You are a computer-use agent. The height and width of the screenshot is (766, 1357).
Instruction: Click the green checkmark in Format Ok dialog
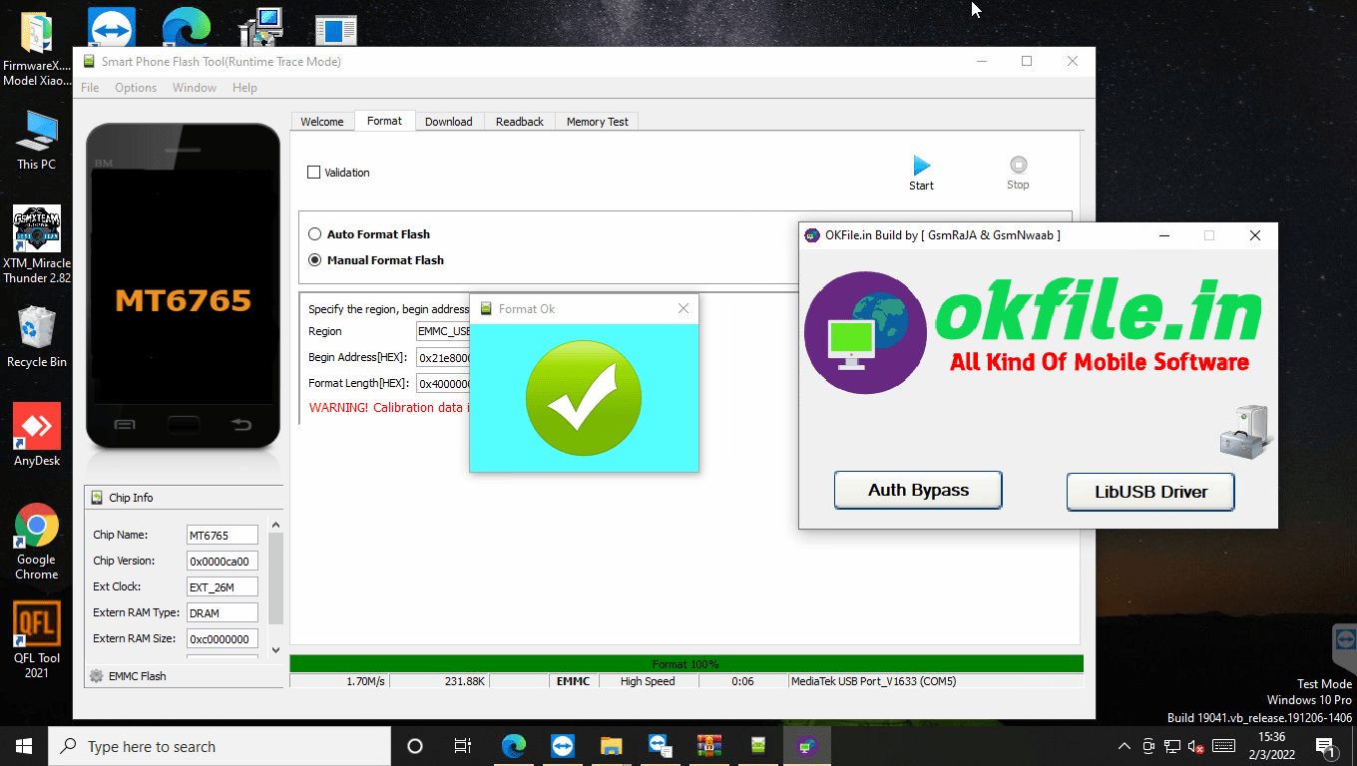pos(584,397)
